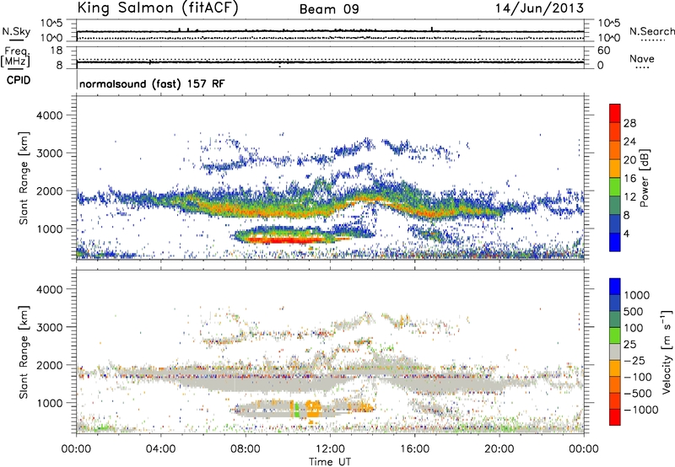Click the '08:00' time tick label
675x467 pixels.
point(246,449)
